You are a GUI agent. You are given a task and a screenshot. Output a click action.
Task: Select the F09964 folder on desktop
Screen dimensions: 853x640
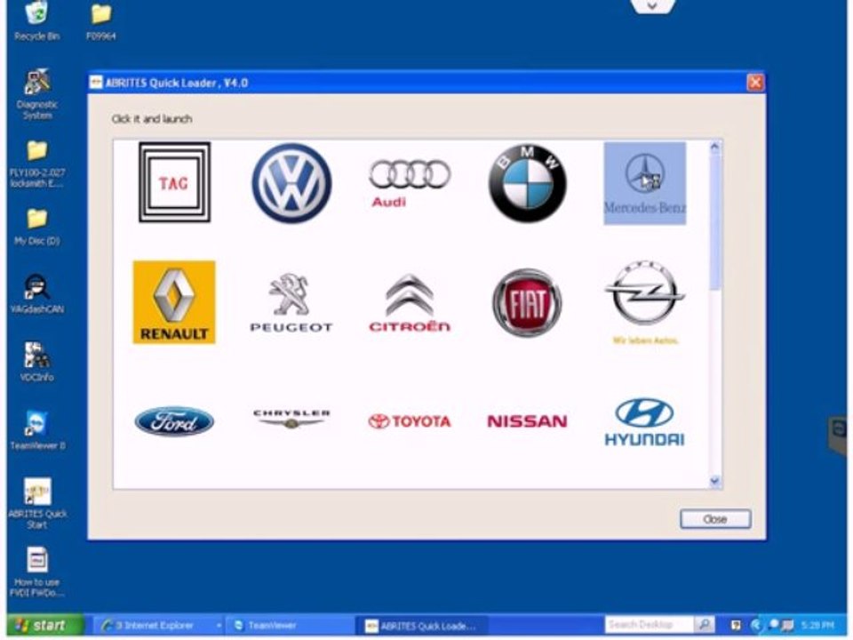pos(101,21)
